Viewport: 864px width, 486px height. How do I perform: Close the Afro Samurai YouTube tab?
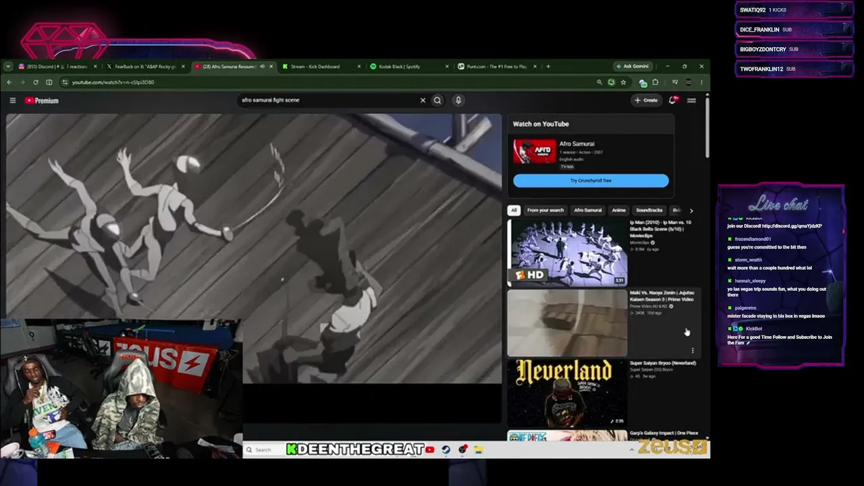(271, 66)
